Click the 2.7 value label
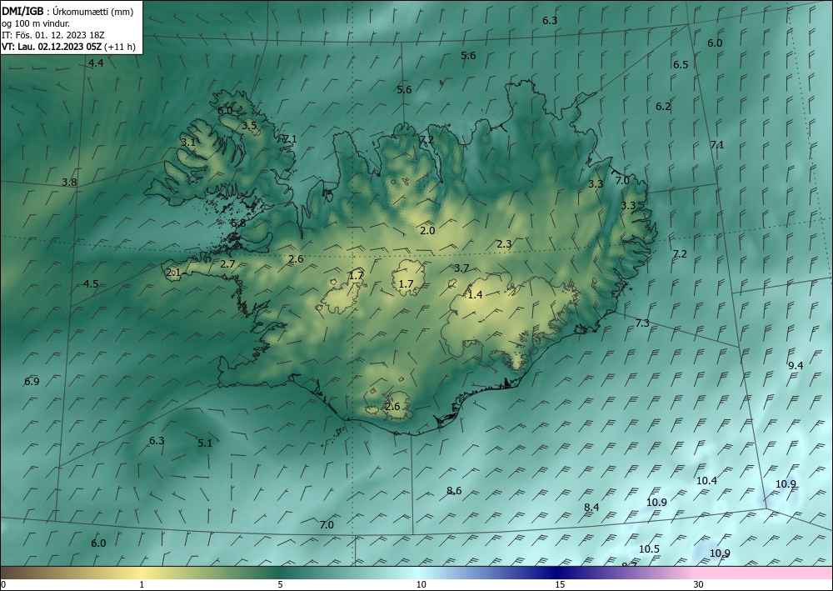This screenshot has width=833, height=591. [227, 263]
